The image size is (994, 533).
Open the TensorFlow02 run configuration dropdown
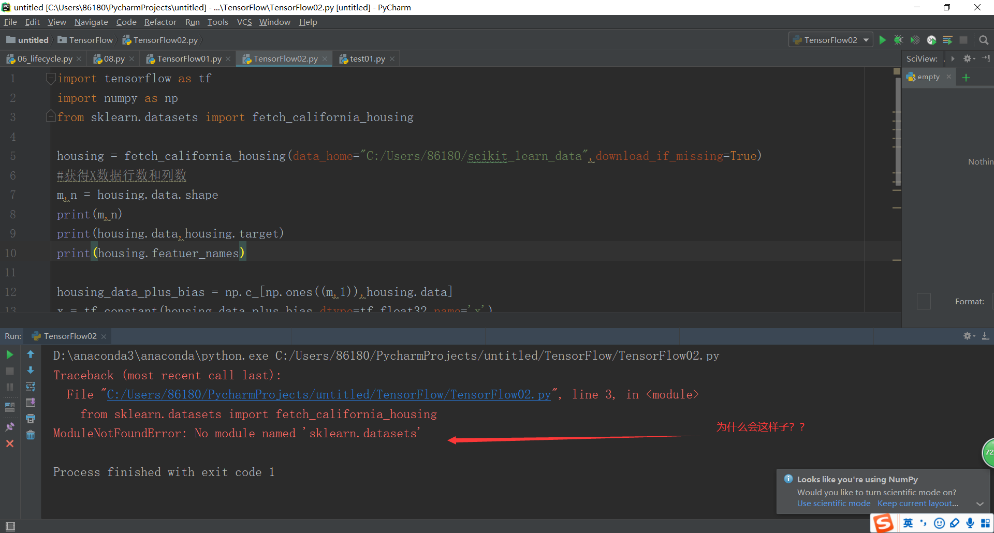tap(830, 40)
